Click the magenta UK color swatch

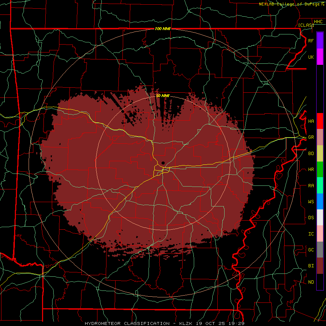320,57
